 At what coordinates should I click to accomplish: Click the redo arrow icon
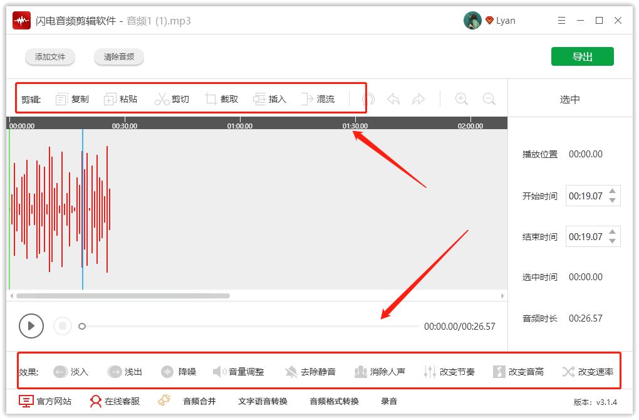pos(418,99)
